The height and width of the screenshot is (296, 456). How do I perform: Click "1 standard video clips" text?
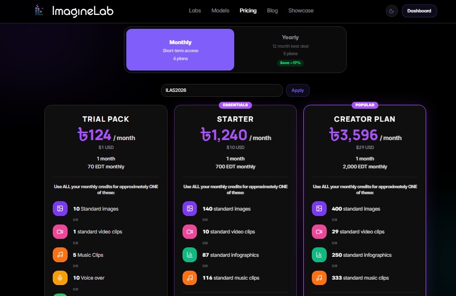point(97,232)
